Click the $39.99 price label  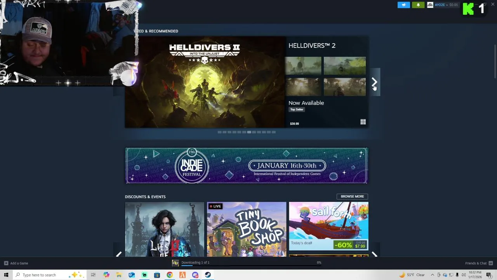pyautogui.click(x=294, y=124)
